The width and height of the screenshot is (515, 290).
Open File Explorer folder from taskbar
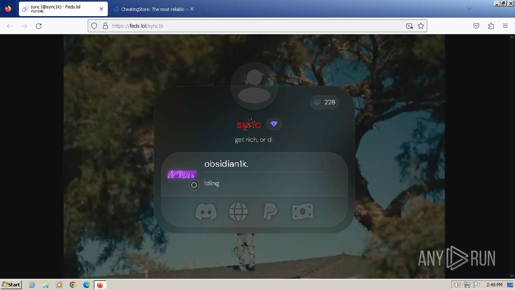(x=45, y=285)
